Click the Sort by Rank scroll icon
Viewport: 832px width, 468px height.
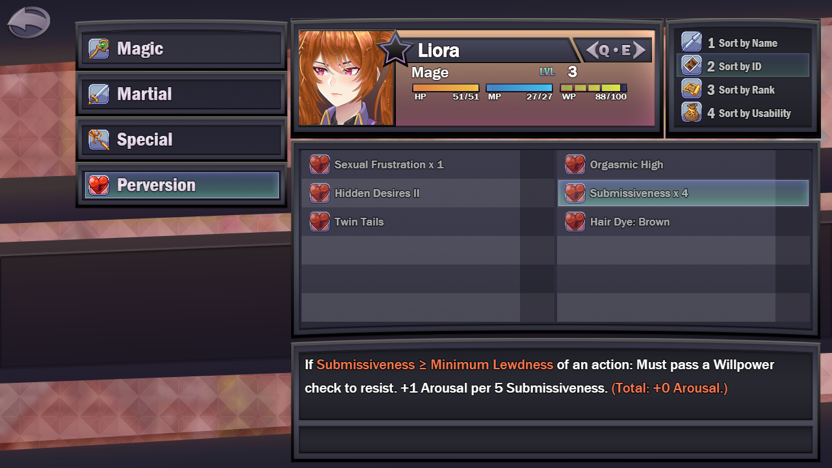pos(691,89)
